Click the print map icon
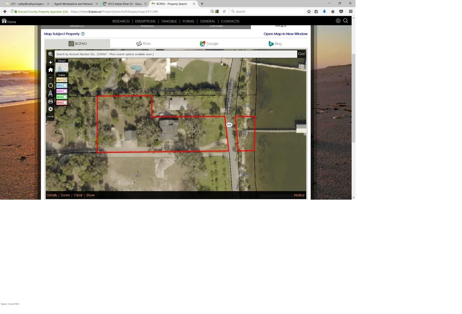Screen dimensions: 462x314 click(50, 101)
